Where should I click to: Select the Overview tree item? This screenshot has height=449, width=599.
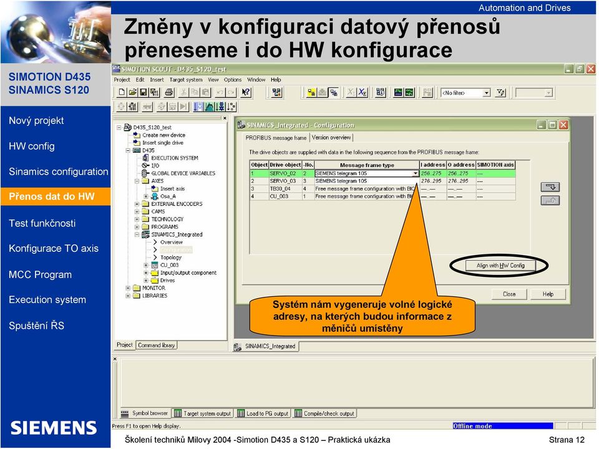[x=171, y=242]
